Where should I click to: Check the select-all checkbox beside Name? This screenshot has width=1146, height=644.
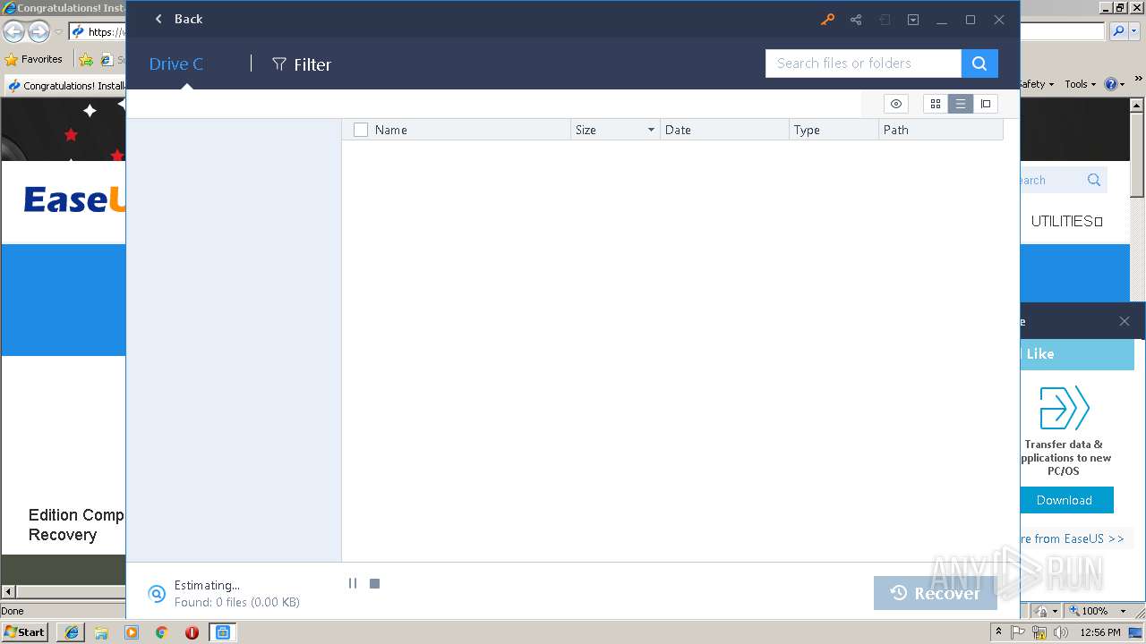(361, 130)
